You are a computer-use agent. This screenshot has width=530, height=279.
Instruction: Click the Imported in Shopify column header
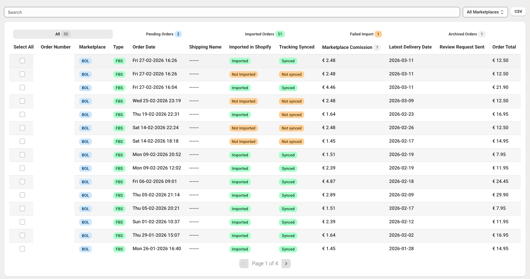pyautogui.click(x=250, y=47)
